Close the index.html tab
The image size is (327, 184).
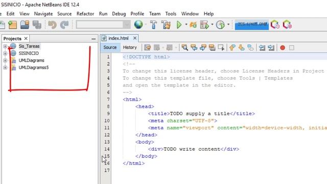(135, 38)
